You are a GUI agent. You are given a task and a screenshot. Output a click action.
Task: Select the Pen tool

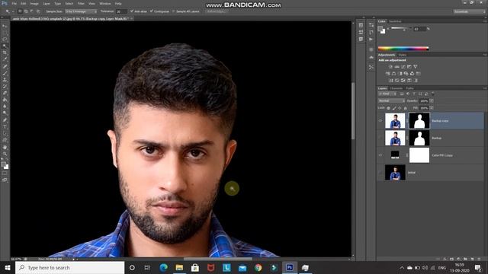tap(5, 120)
